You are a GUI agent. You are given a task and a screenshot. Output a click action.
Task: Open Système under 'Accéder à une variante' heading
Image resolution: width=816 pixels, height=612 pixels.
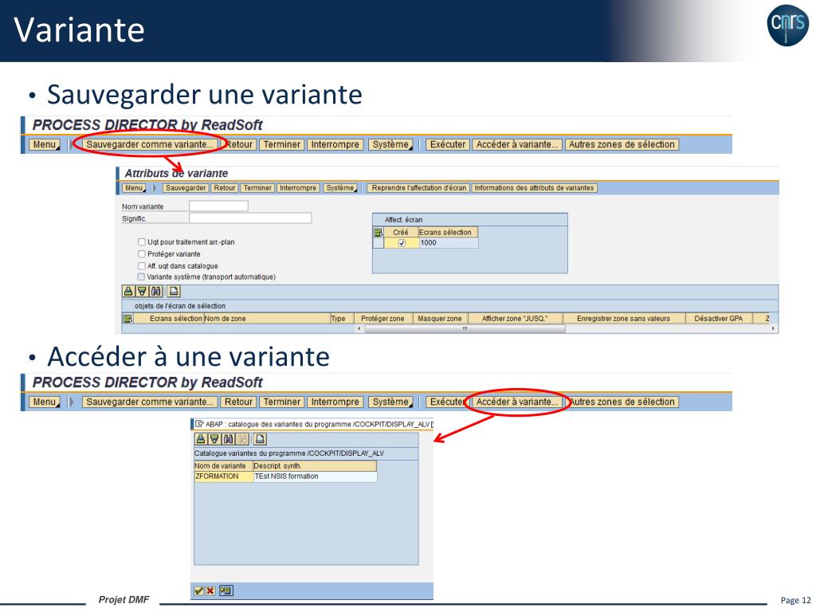coord(390,402)
